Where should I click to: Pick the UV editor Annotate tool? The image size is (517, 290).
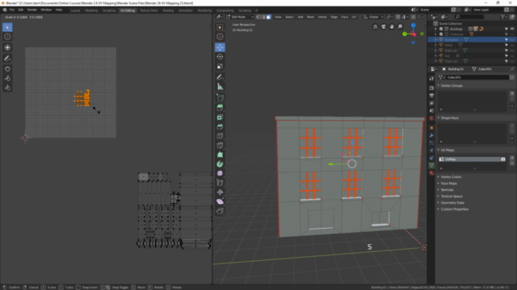tap(7, 59)
